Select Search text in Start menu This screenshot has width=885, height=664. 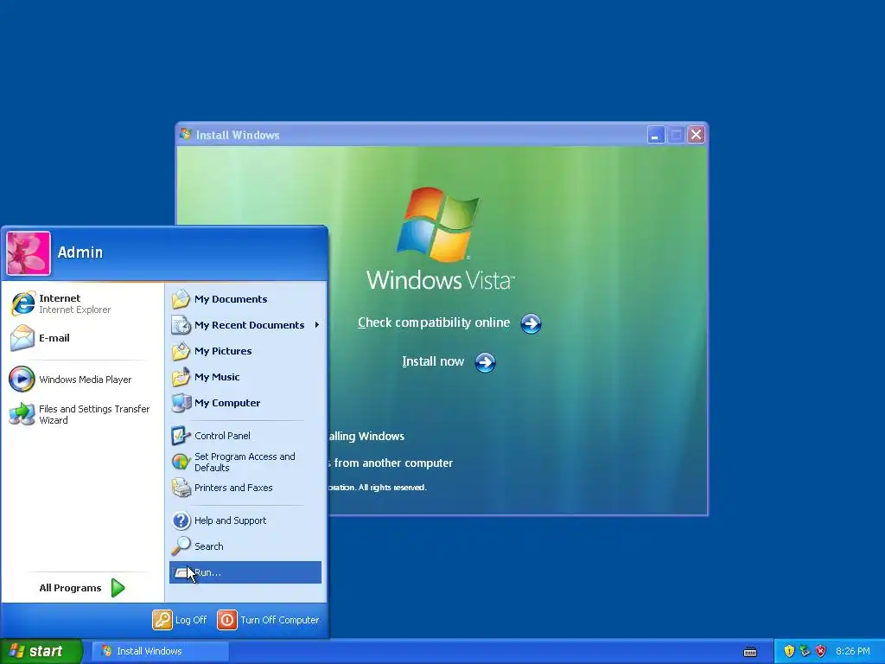(209, 546)
